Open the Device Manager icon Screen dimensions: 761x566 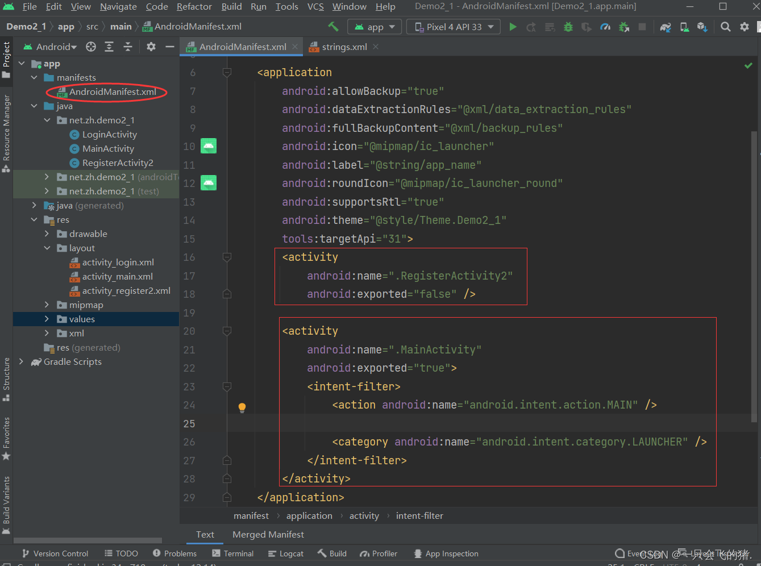coord(684,27)
